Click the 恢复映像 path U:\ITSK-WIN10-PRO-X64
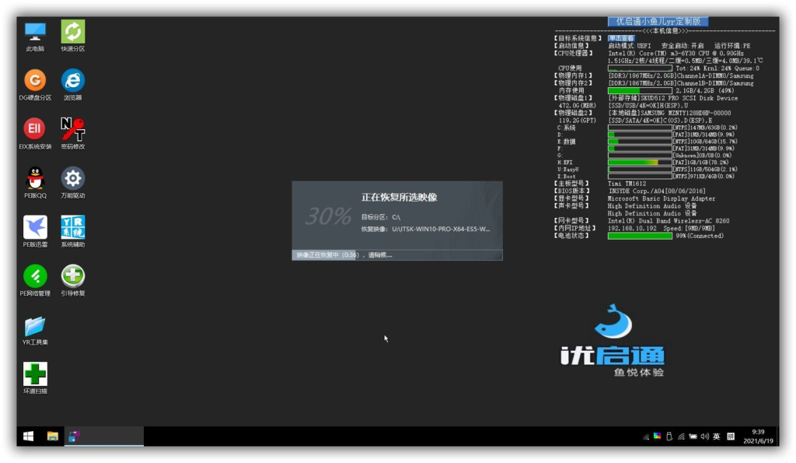This screenshot has height=463, width=796. pyautogui.click(x=425, y=230)
